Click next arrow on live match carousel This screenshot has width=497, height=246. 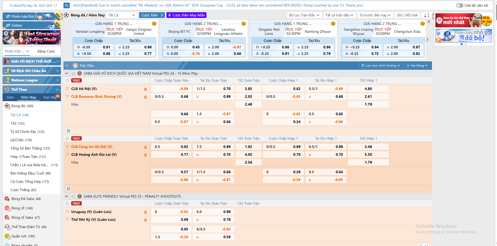point(427,40)
